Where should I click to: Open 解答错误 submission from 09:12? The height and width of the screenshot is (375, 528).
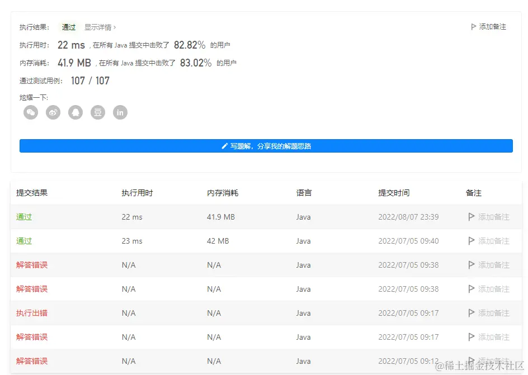point(32,361)
